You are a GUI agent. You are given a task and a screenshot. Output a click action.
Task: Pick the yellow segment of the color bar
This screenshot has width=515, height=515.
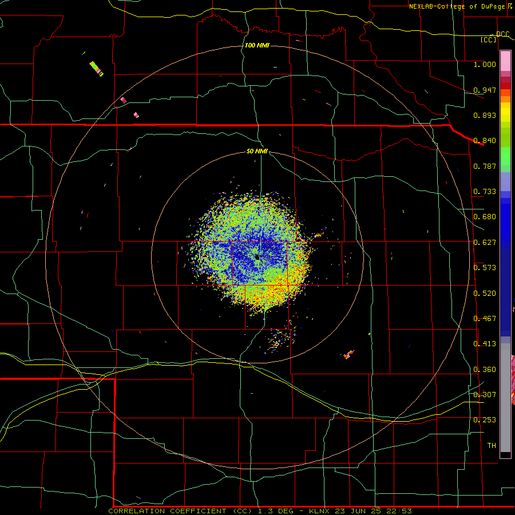coord(505,112)
